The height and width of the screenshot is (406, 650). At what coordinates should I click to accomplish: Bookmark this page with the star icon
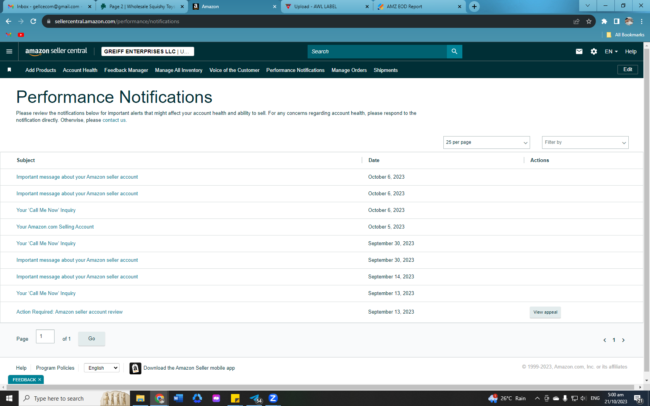589,21
